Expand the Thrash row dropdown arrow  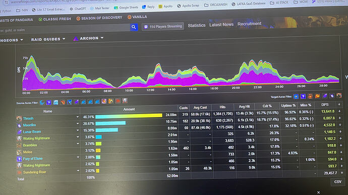tap(78, 117)
